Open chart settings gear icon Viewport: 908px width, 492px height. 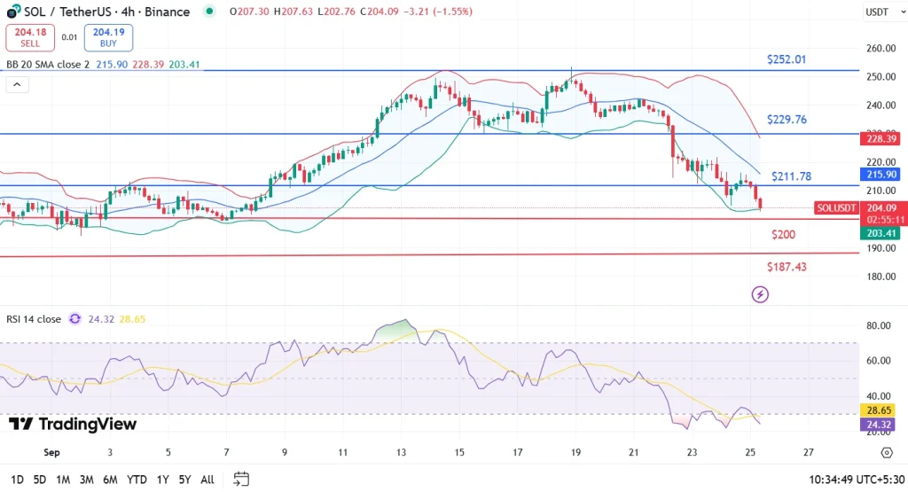pos(886,452)
